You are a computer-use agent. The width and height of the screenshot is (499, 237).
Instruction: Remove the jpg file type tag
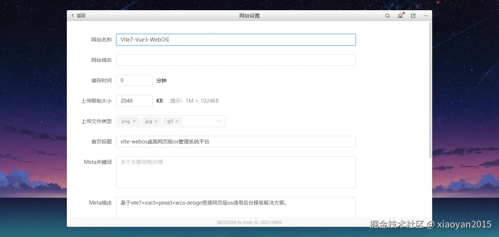(156, 121)
